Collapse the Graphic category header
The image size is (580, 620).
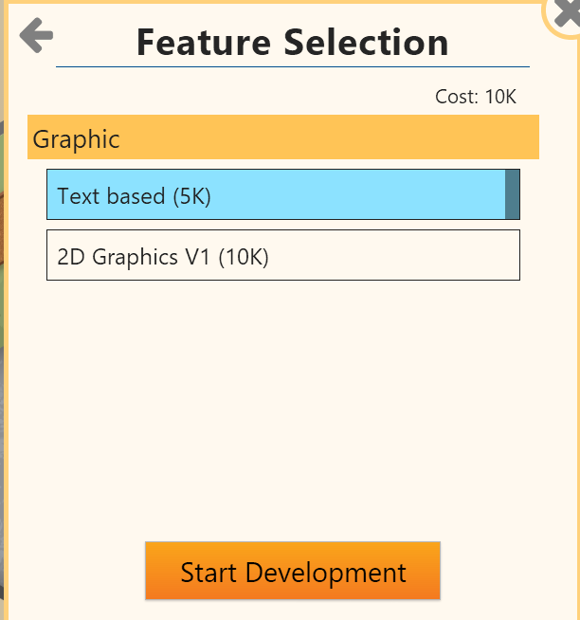282,138
